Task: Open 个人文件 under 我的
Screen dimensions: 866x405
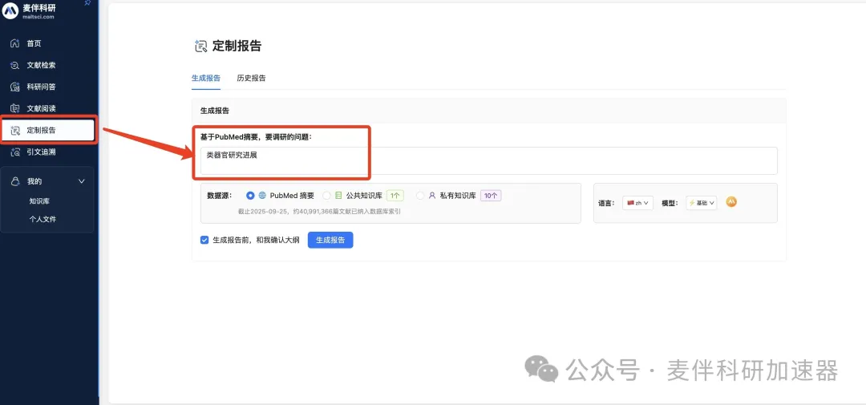Action: [42, 219]
